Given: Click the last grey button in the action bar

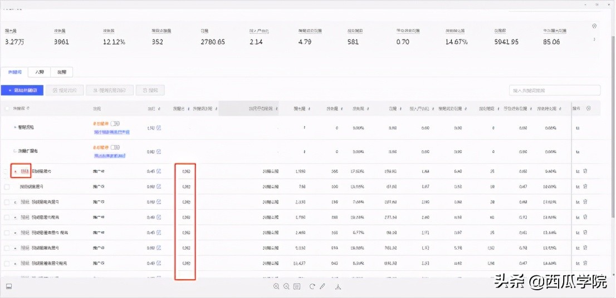Looking at the screenshot, I should (x=150, y=90).
